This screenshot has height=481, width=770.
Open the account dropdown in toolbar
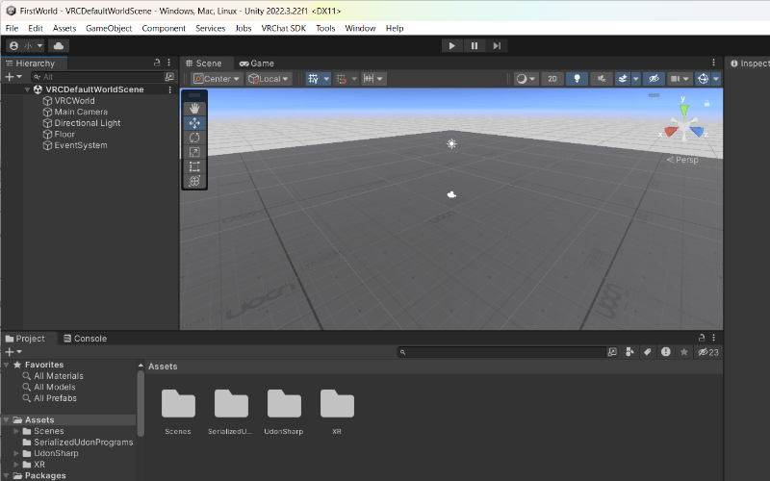tap(26, 45)
